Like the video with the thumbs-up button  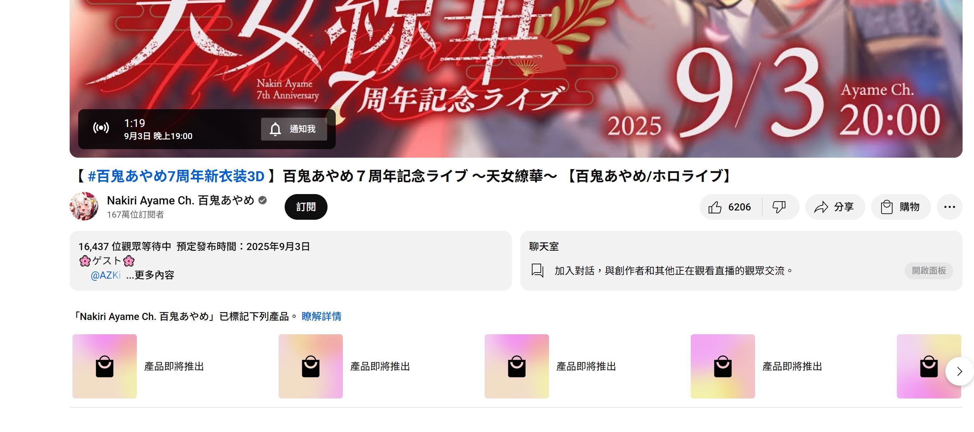730,207
